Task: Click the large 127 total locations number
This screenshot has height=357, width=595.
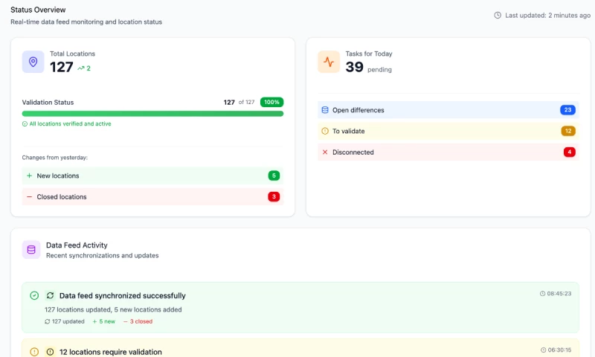Action: pos(62,67)
